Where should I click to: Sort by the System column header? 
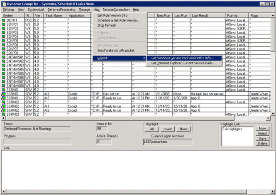click(13, 15)
